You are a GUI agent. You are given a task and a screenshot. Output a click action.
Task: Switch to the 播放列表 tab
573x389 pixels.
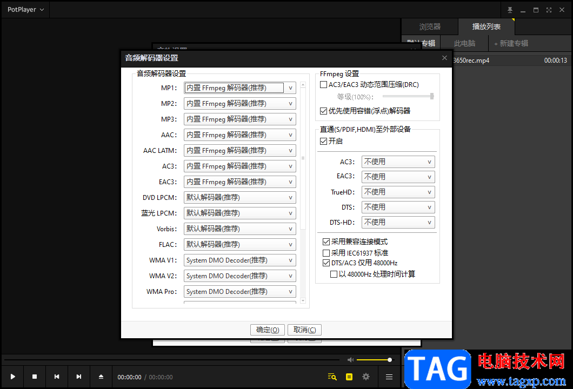point(486,26)
